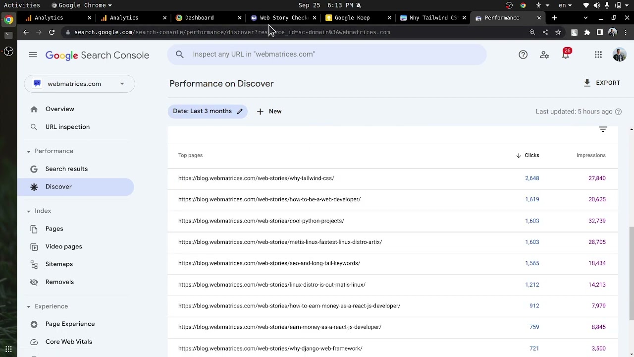Screen dimensions: 634x357
Task: Open the webmatrices.com property dropdown
Action: tap(79, 84)
